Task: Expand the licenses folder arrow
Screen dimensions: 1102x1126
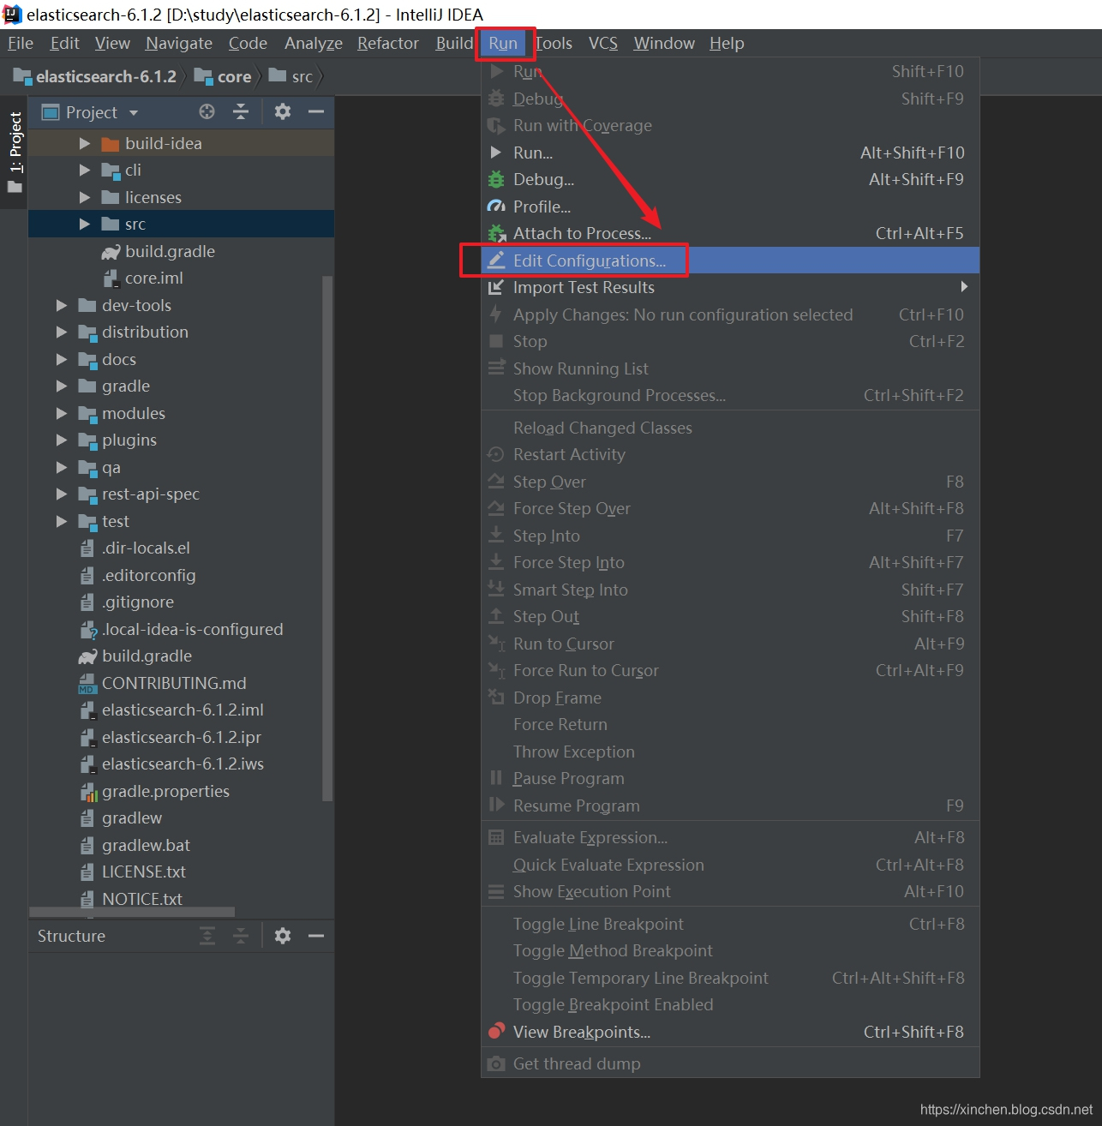Action: [x=85, y=197]
